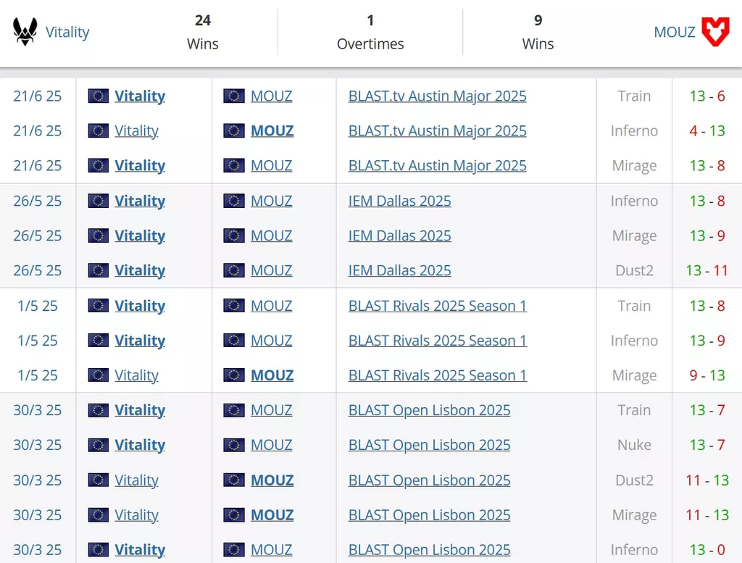Click the 13 - 0 score on Inferno
Viewport: 742px width, 563px height.
pyautogui.click(x=707, y=550)
